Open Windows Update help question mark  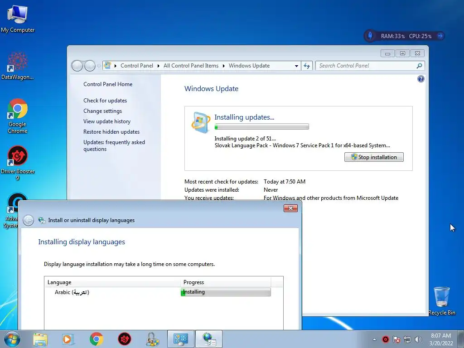(420, 79)
